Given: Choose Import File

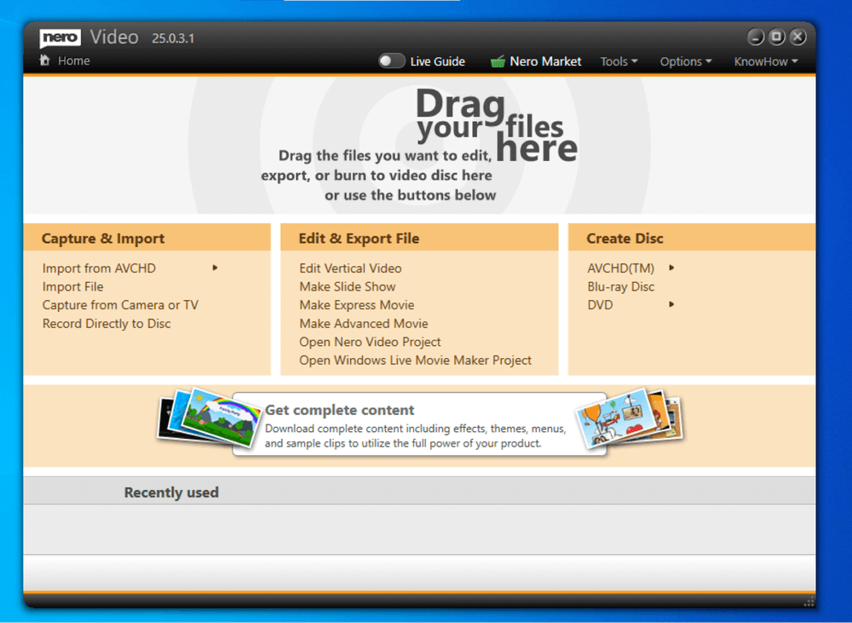Looking at the screenshot, I should (72, 286).
